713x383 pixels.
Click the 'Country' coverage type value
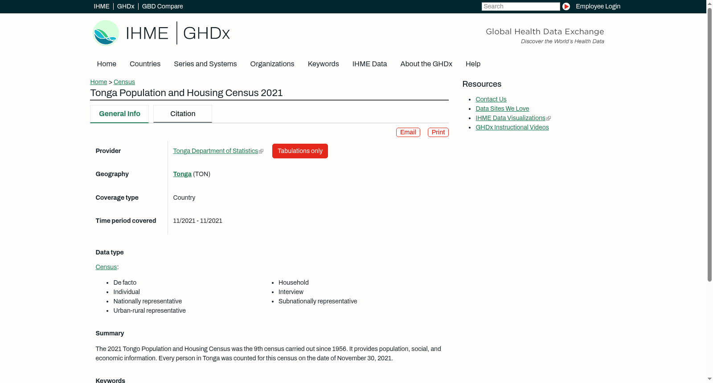pos(184,198)
